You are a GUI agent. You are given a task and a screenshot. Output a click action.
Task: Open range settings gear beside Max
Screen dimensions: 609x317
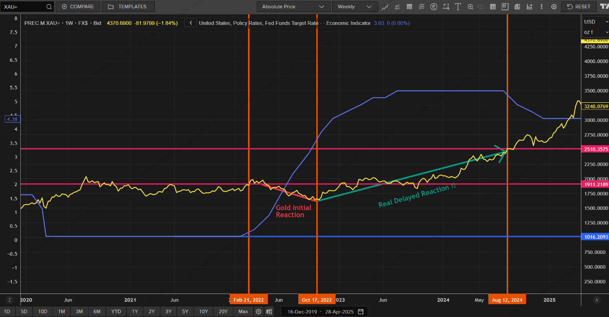259,311
